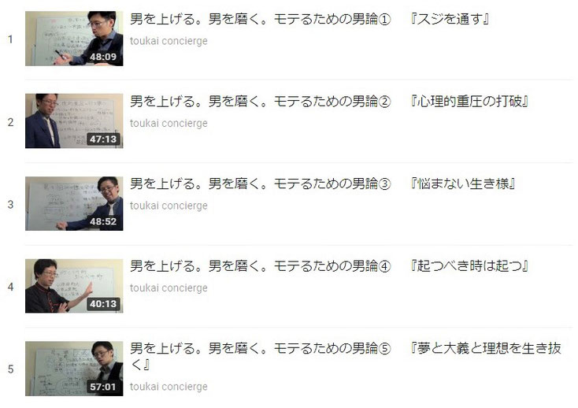
Task: Select playlist index number 1
Action: pos(10,39)
